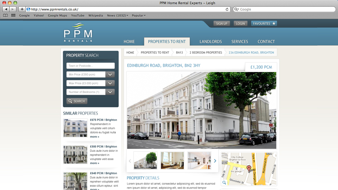The height and width of the screenshot is (190, 338).
Task: Open the £500 PCM / Brighton listing title
Action: (104, 146)
